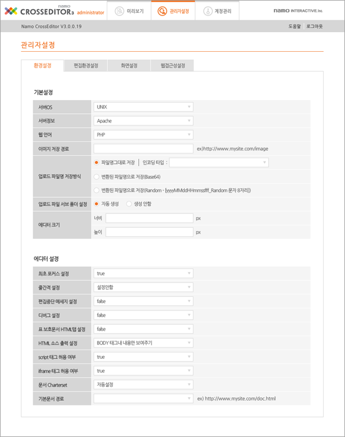Click the 이미지 저장 경로 input field
Viewport: 345px width, 437px height.
pyautogui.click(x=144, y=148)
